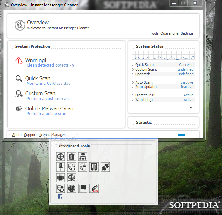The image size is (222, 215).
Task: Open the Beta syringe tool icon
Action: pyautogui.click(x=94, y=188)
